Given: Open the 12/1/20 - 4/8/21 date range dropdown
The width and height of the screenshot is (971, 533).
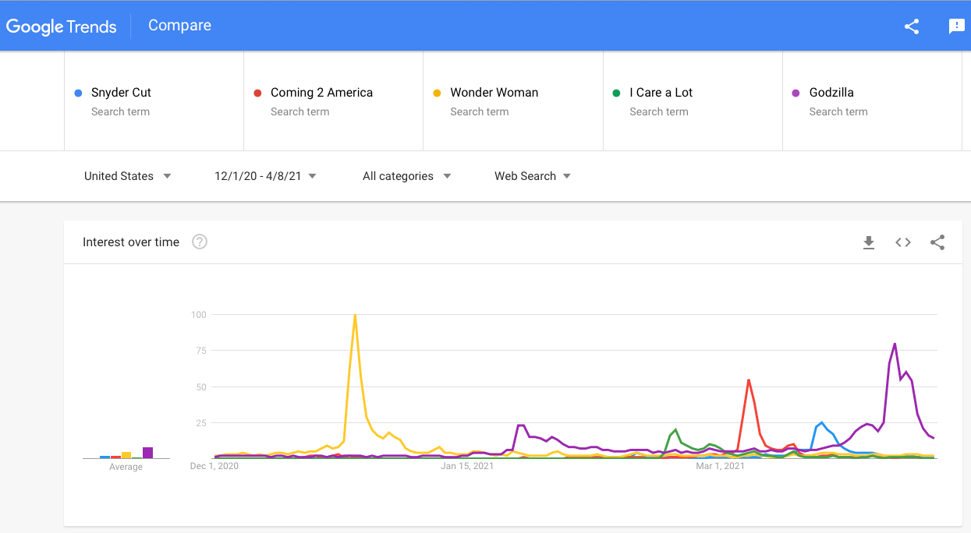Looking at the screenshot, I should (x=265, y=176).
